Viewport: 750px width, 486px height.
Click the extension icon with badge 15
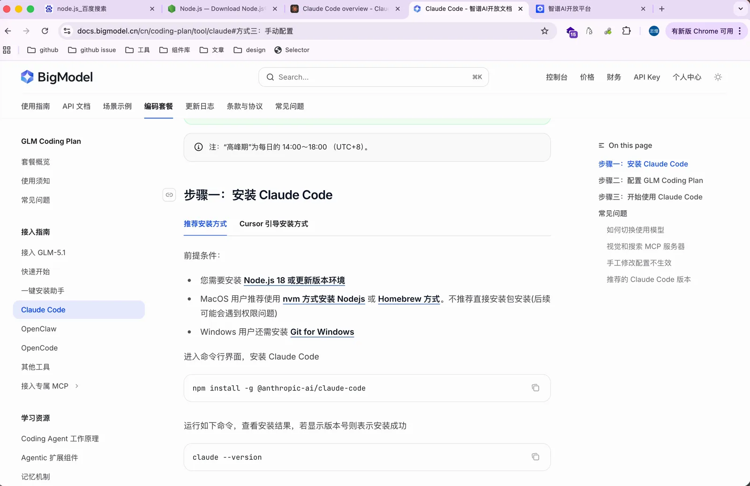point(571,32)
